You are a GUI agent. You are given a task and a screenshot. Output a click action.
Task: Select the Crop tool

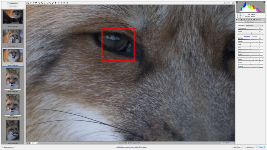pos(42,3)
